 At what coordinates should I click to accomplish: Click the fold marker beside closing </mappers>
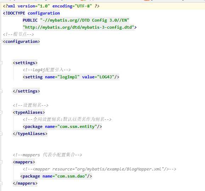[1, 184]
